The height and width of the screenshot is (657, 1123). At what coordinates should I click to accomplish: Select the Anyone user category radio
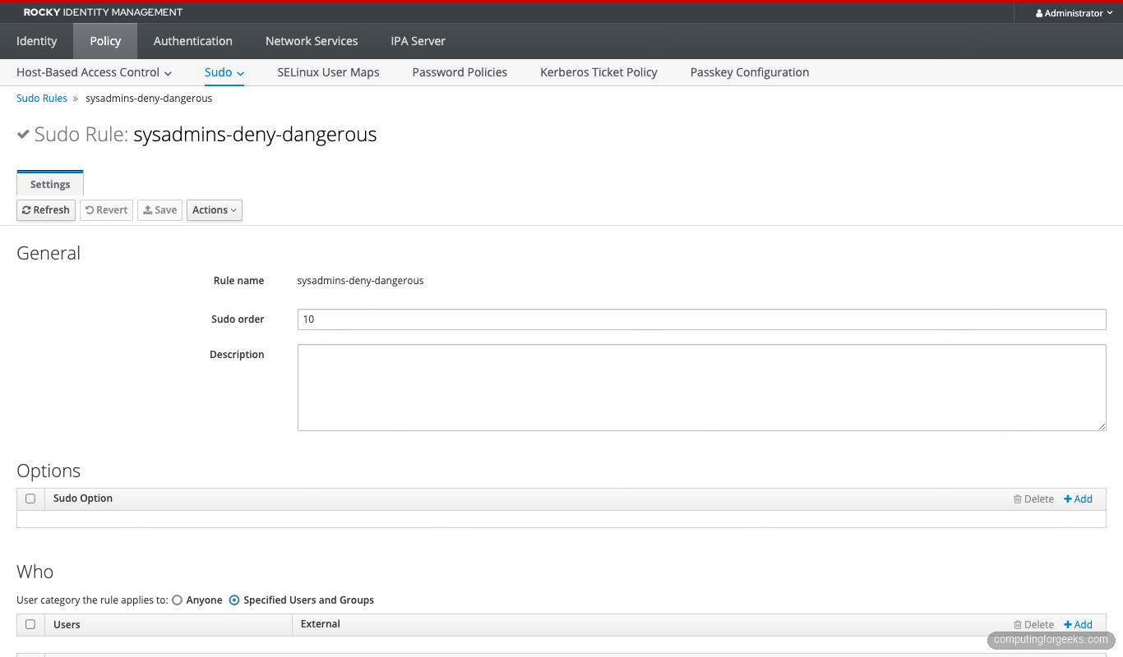pyautogui.click(x=177, y=600)
